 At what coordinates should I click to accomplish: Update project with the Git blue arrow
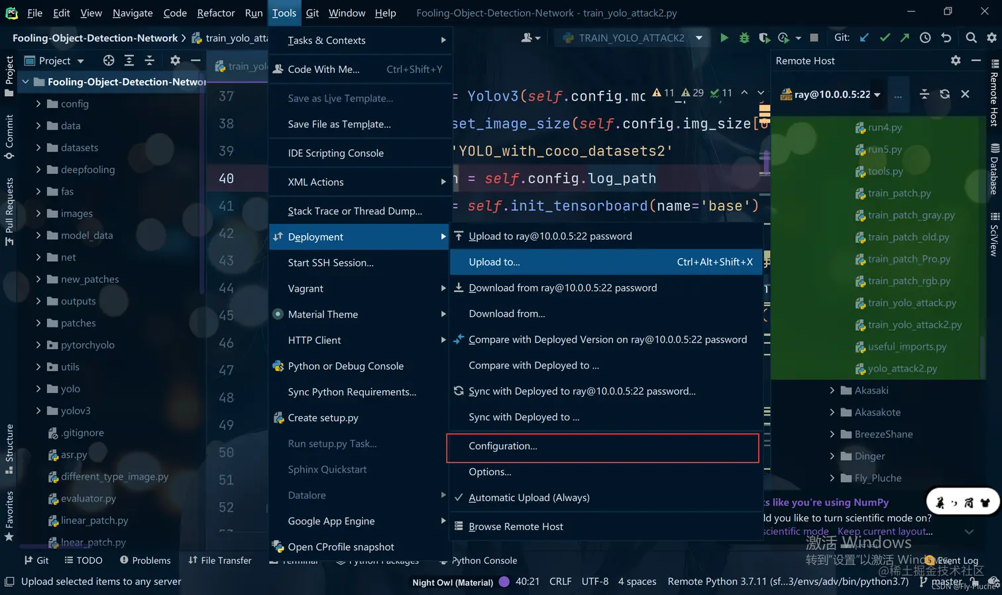pos(864,38)
